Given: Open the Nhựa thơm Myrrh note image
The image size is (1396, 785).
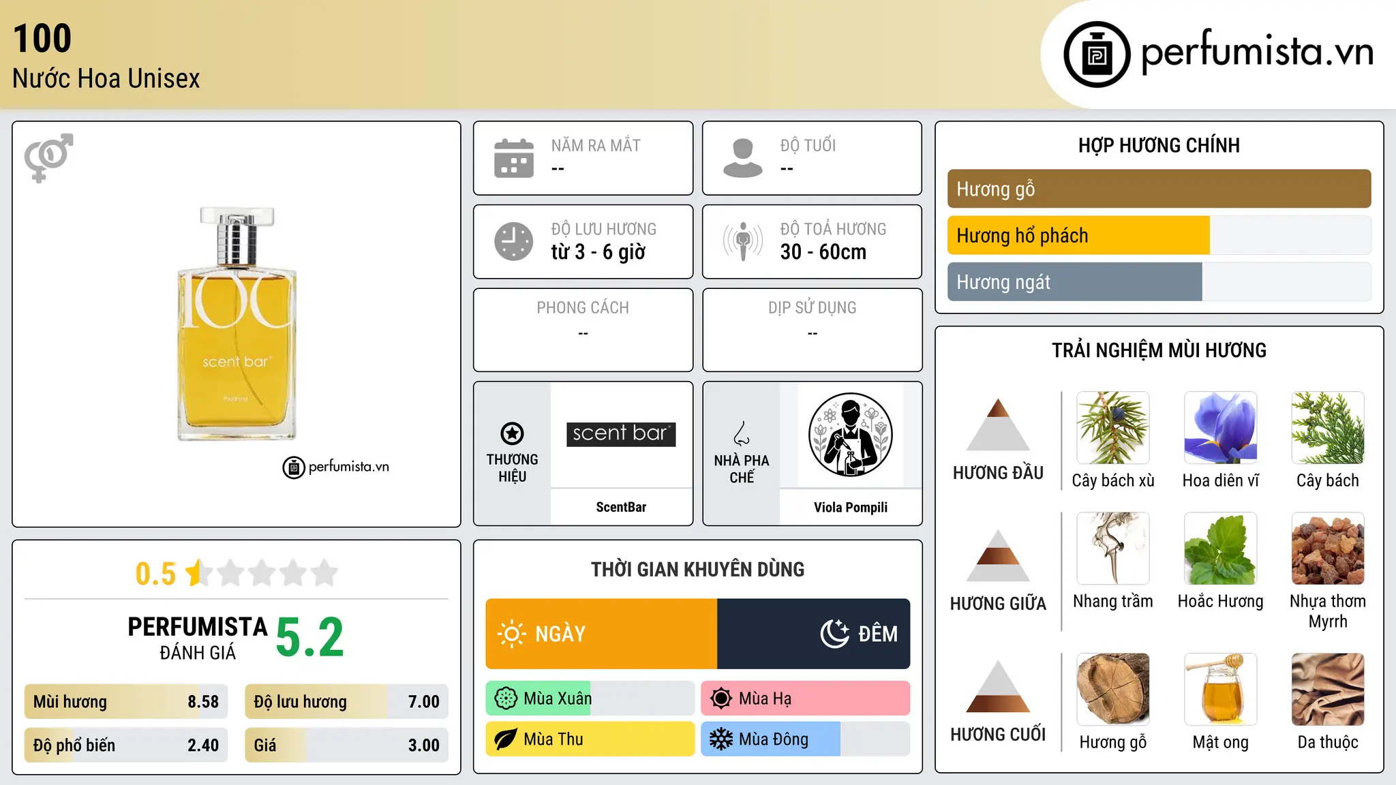Looking at the screenshot, I should 1328,549.
